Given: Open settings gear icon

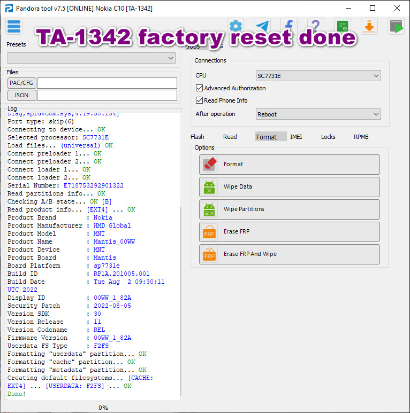Looking at the screenshot, I should (x=236, y=26).
